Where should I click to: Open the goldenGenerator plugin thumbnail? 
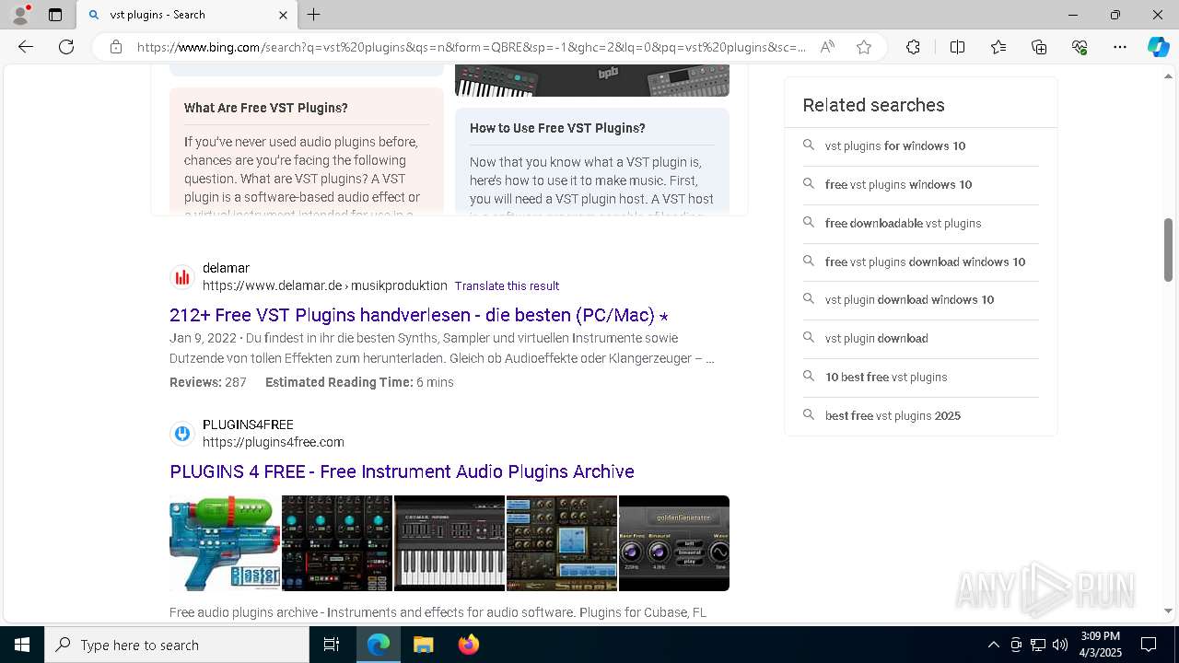pos(674,543)
